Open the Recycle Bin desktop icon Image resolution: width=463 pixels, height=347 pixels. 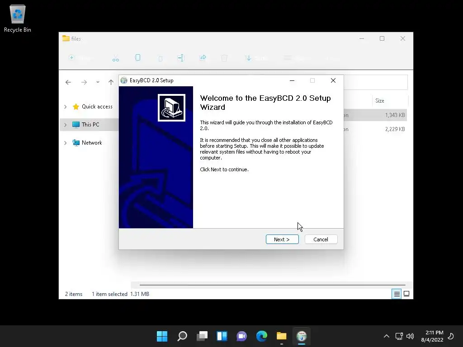tap(18, 18)
